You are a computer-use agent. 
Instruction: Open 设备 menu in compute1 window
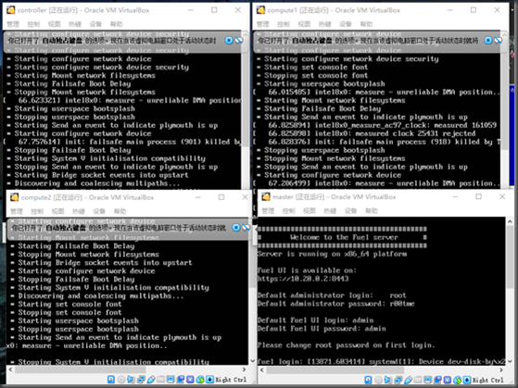[346, 24]
